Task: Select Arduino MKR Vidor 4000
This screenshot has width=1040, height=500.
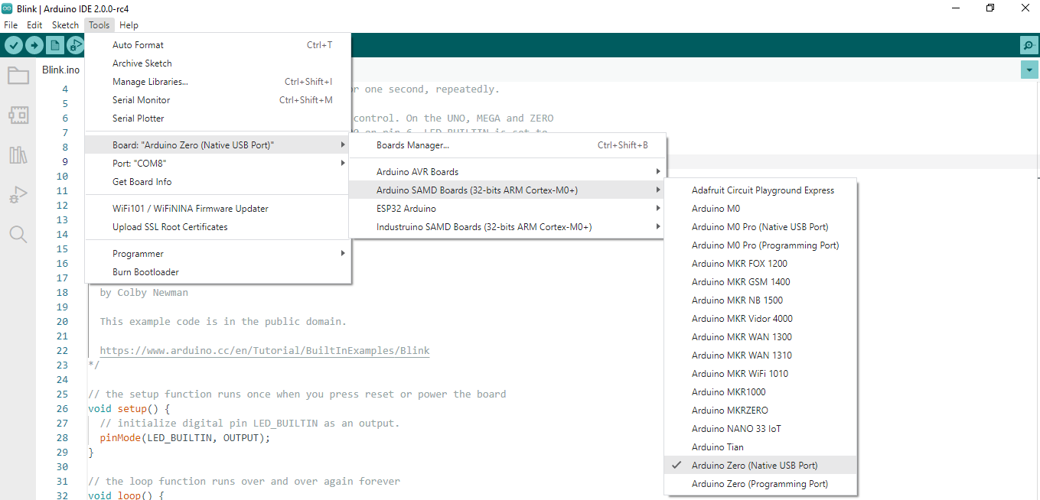Action: [x=761, y=319]
